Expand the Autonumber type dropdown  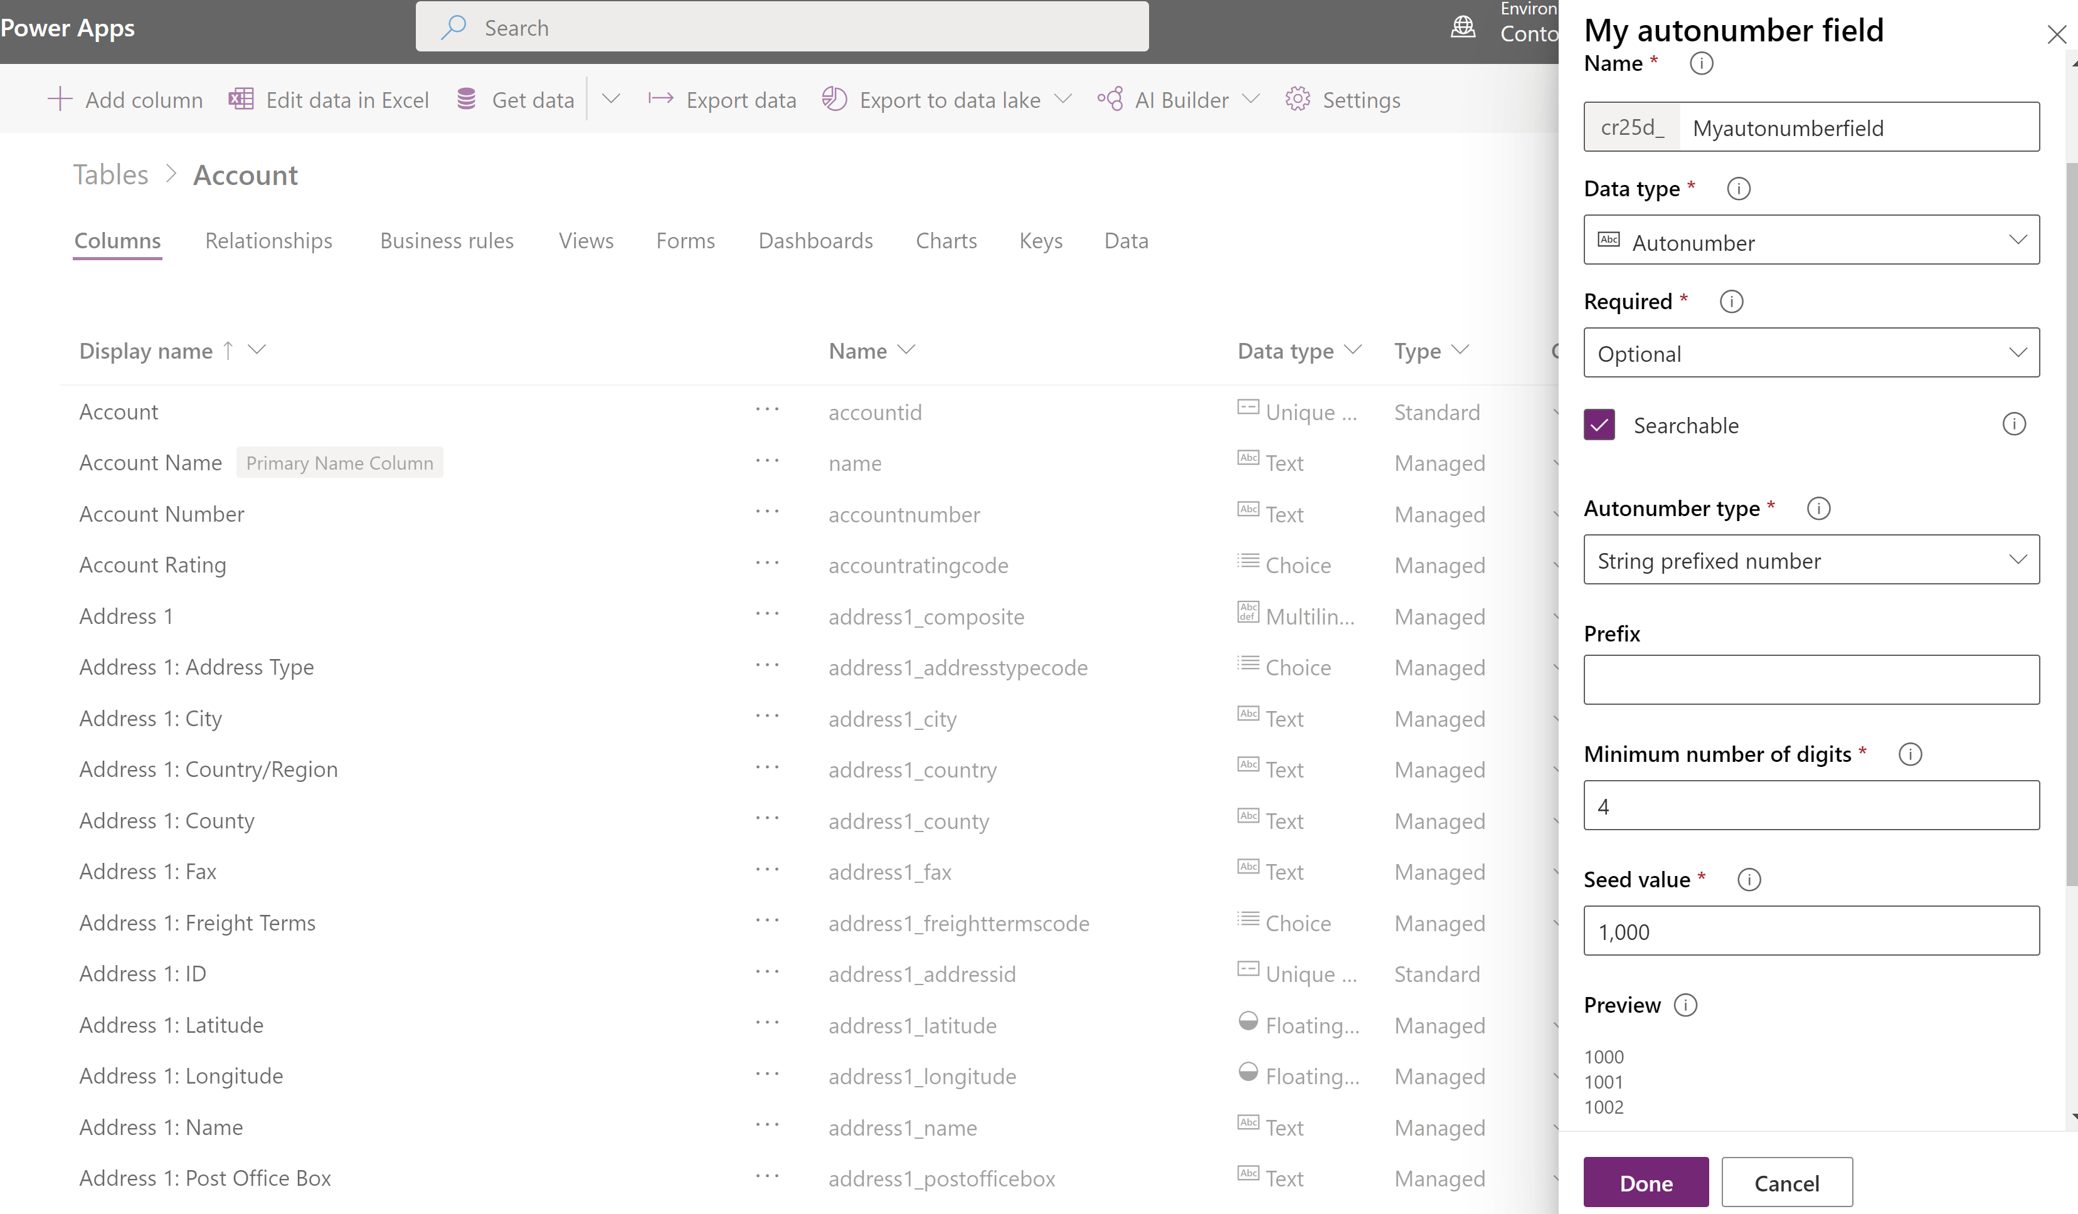point(1811,561)
